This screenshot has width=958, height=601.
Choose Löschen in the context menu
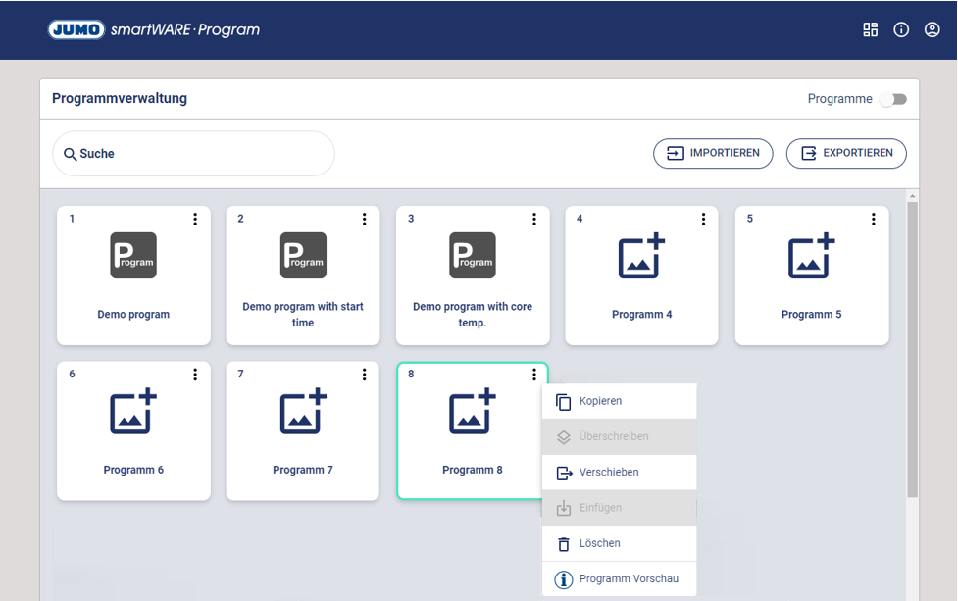pos(599,543)
